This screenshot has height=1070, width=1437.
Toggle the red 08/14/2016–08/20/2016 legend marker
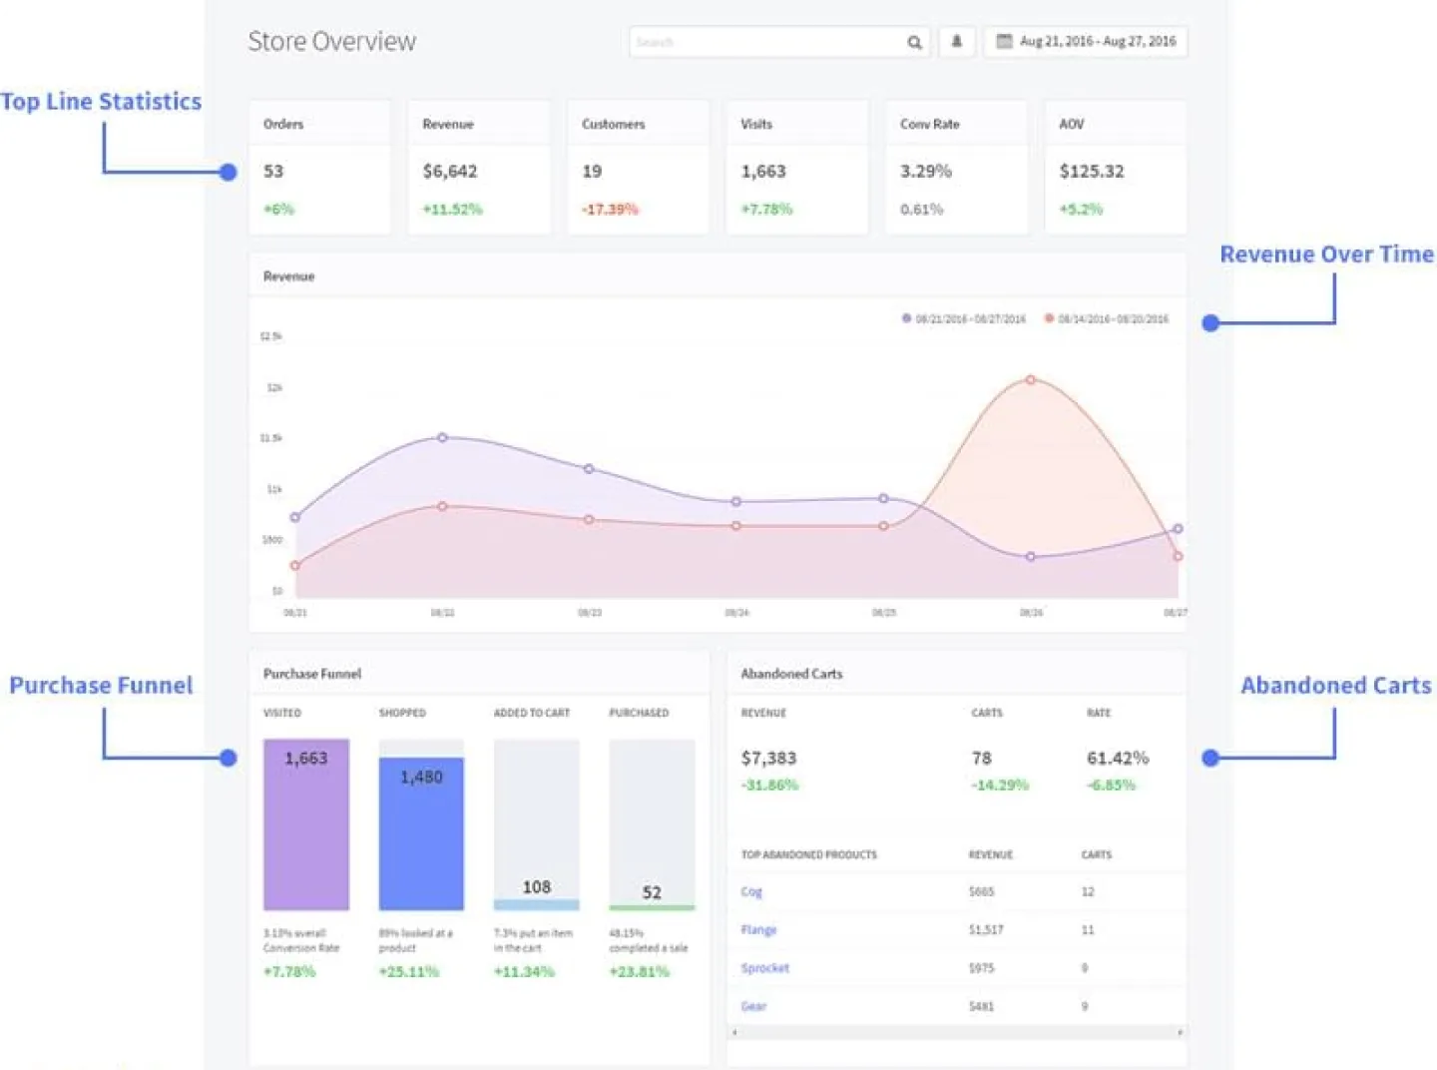tap(1049, 319)
